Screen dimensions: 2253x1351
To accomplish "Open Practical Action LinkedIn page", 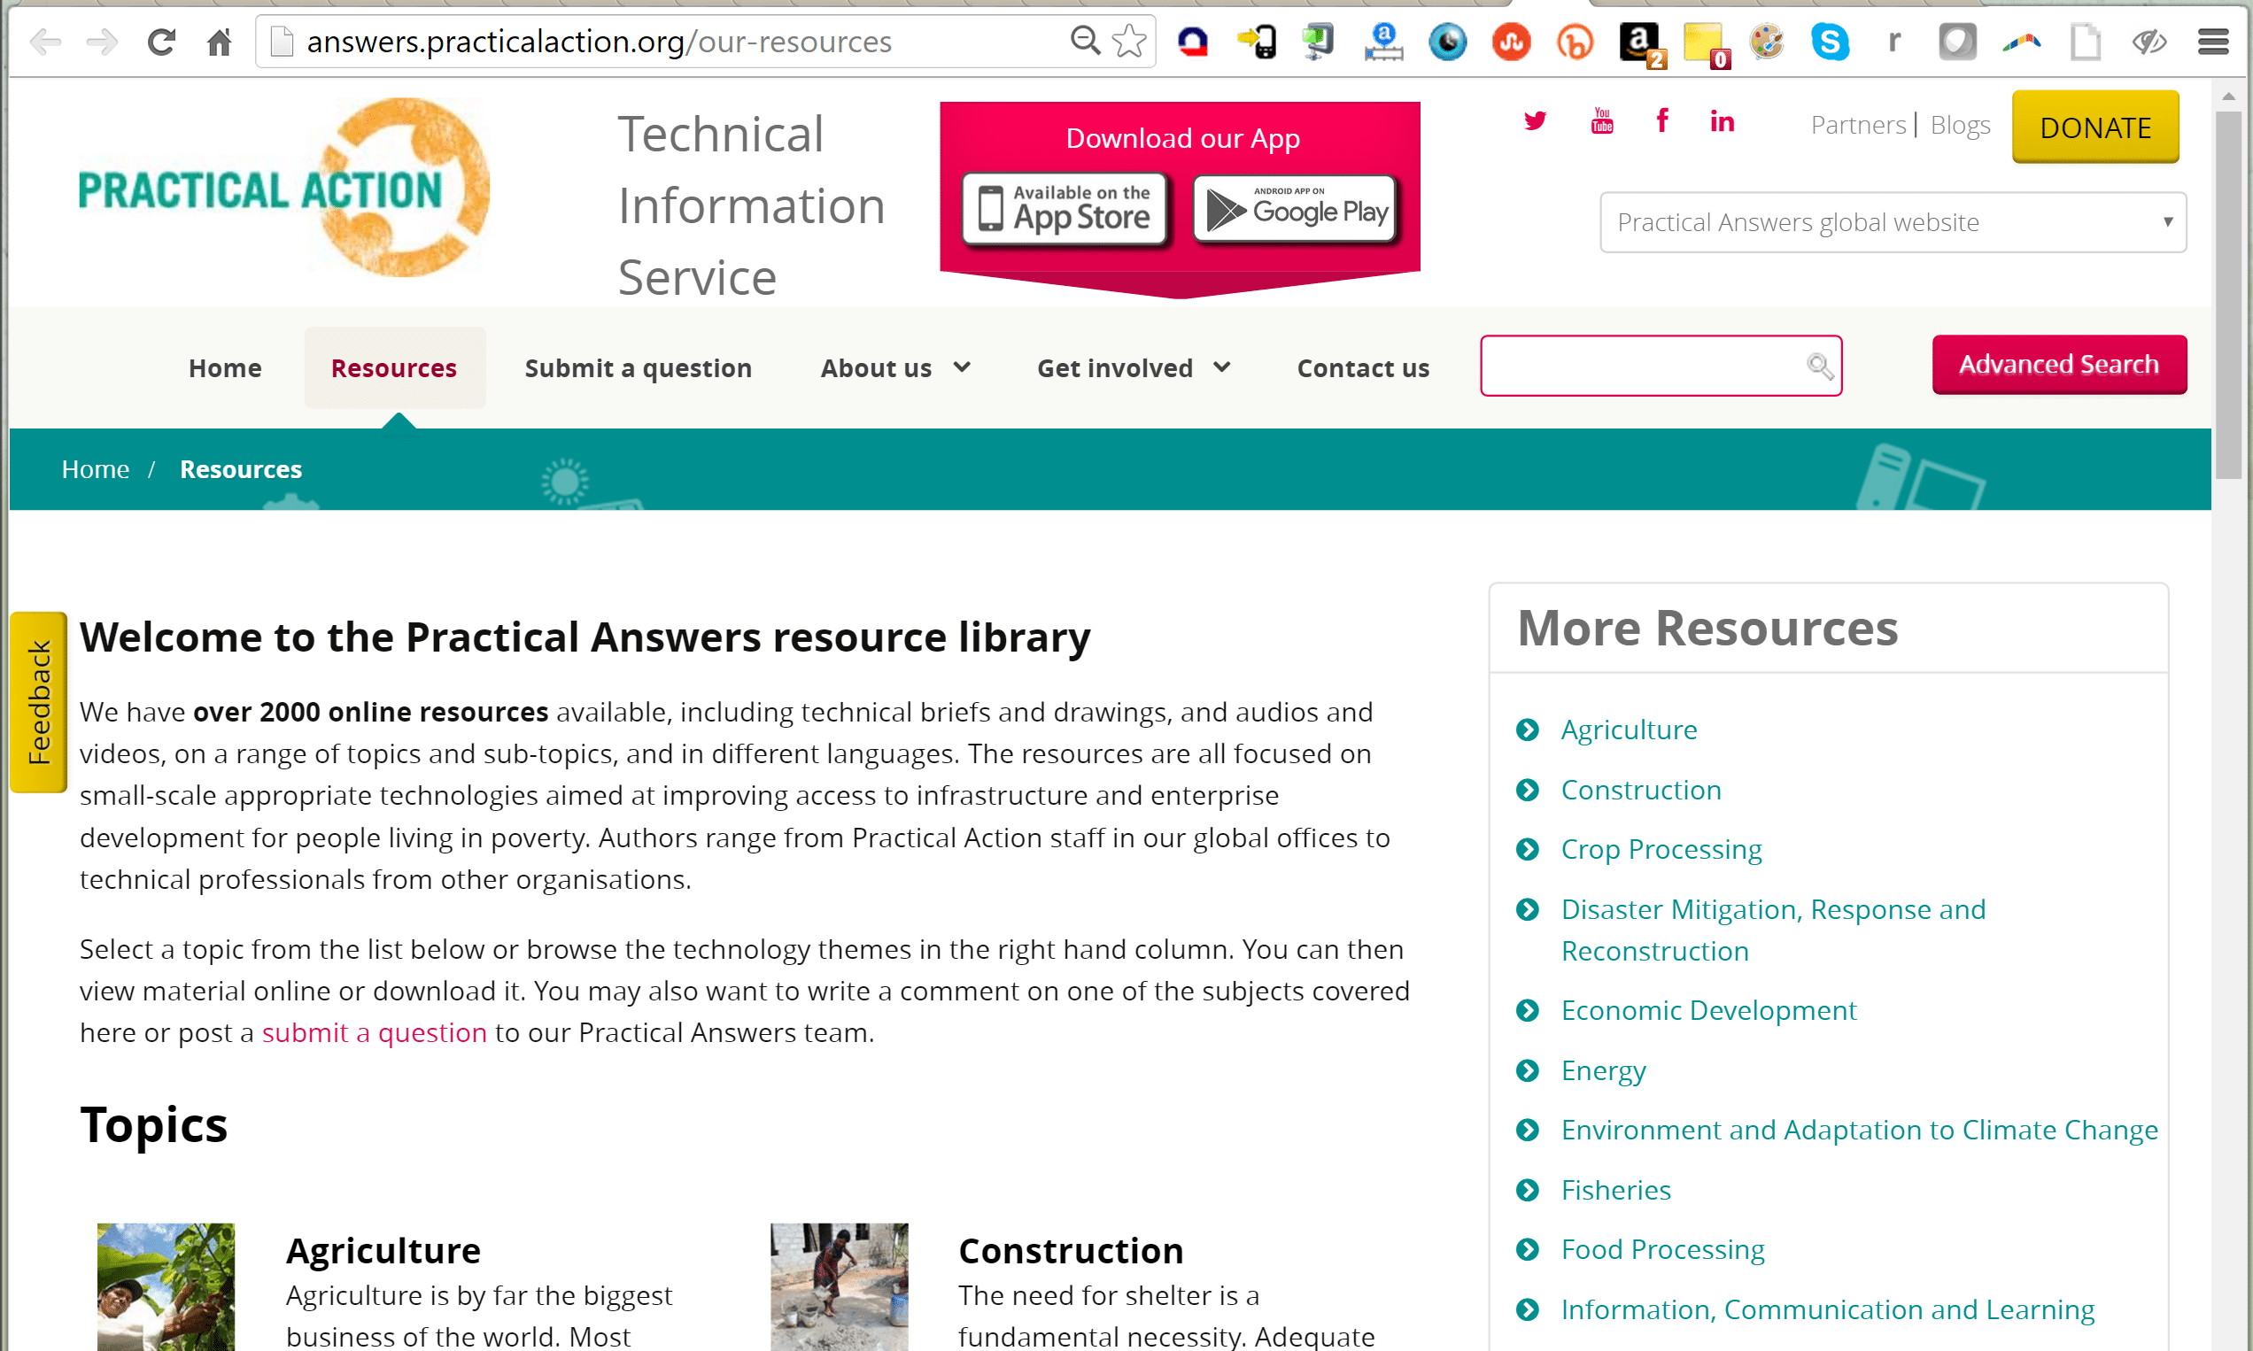I will coord(1723,120).
